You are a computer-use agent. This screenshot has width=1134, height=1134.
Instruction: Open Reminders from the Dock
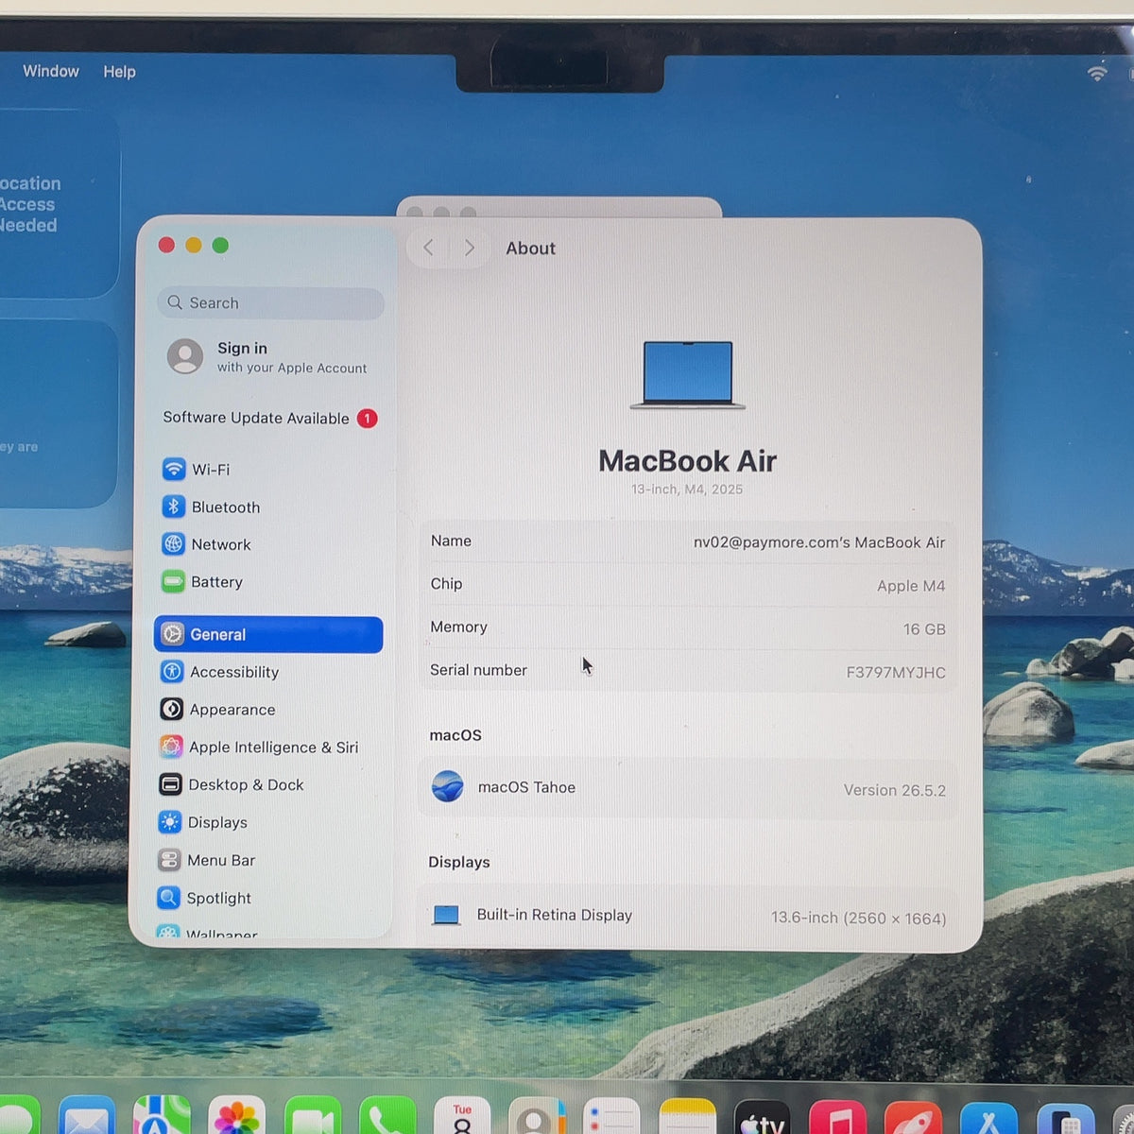tap(612, 1117)
